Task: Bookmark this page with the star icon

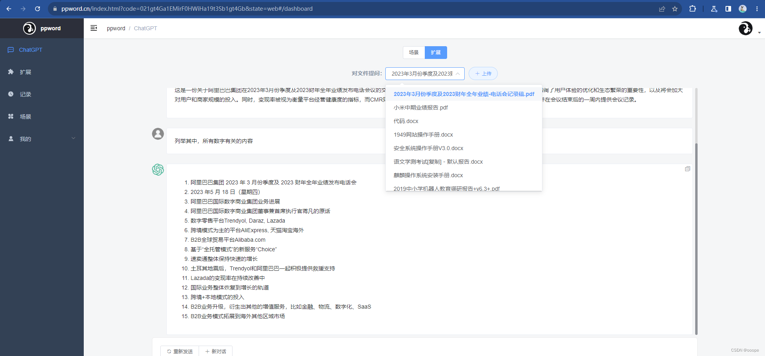Action: coord(675,9)
